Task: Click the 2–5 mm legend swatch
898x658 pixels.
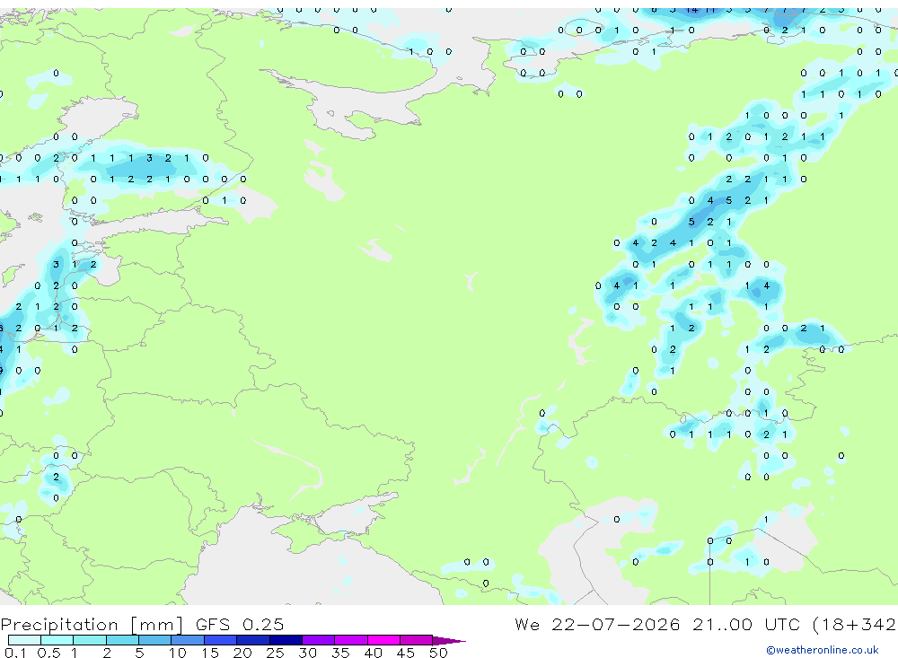Action: 122,640
